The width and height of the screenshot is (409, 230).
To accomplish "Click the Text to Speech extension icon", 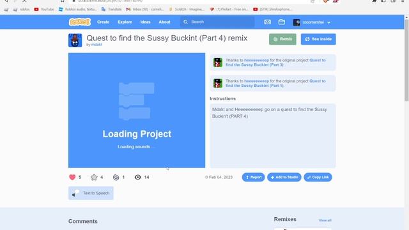I will point(75,193).
